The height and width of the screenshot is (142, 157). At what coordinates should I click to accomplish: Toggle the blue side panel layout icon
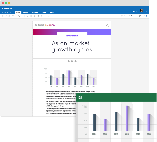(147, 16)
